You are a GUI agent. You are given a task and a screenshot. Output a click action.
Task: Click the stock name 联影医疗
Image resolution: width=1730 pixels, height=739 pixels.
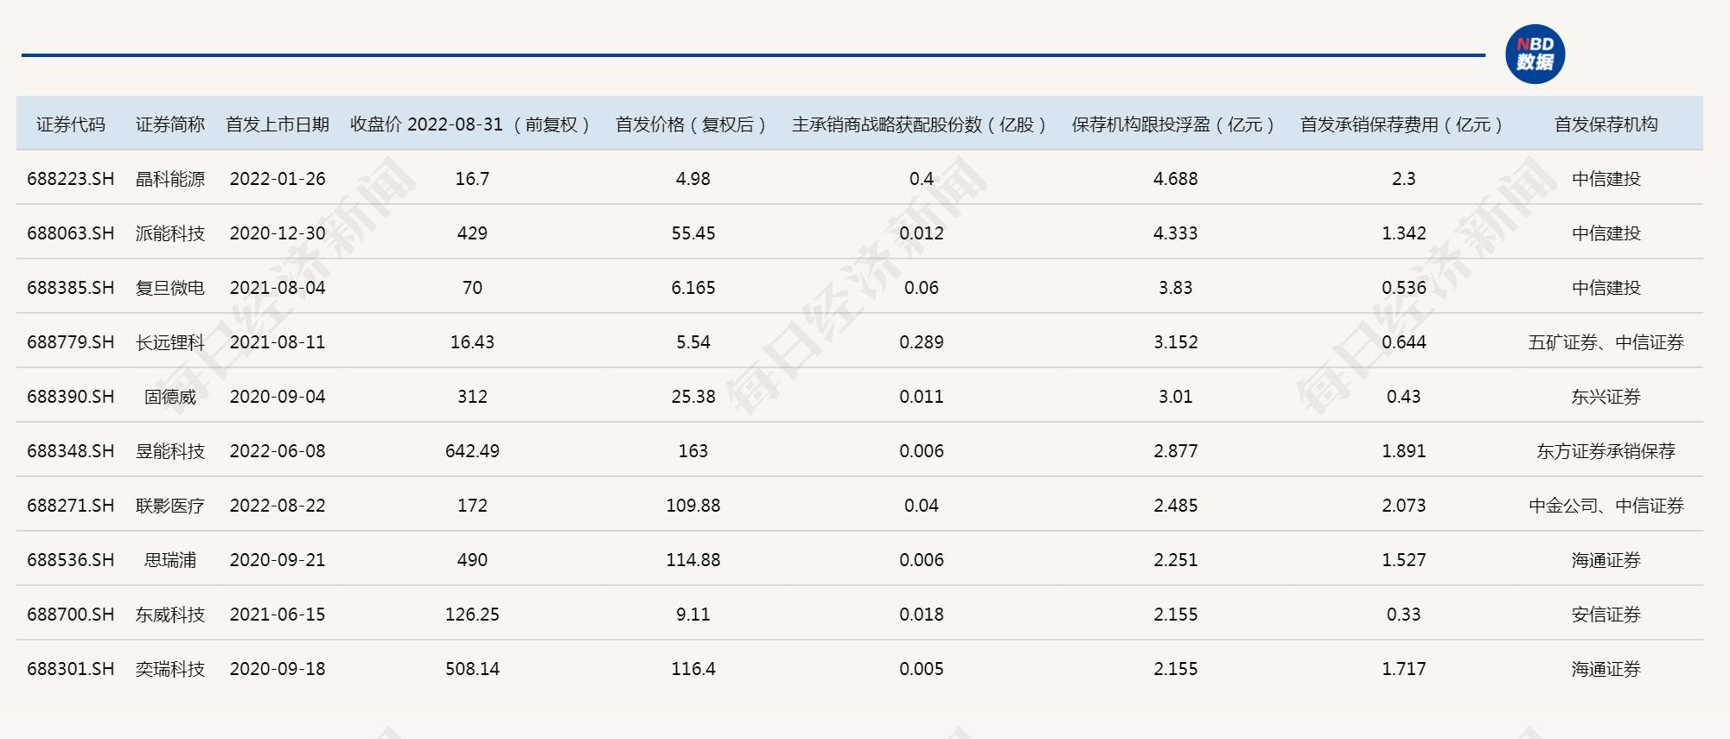[x=170, y=506]
